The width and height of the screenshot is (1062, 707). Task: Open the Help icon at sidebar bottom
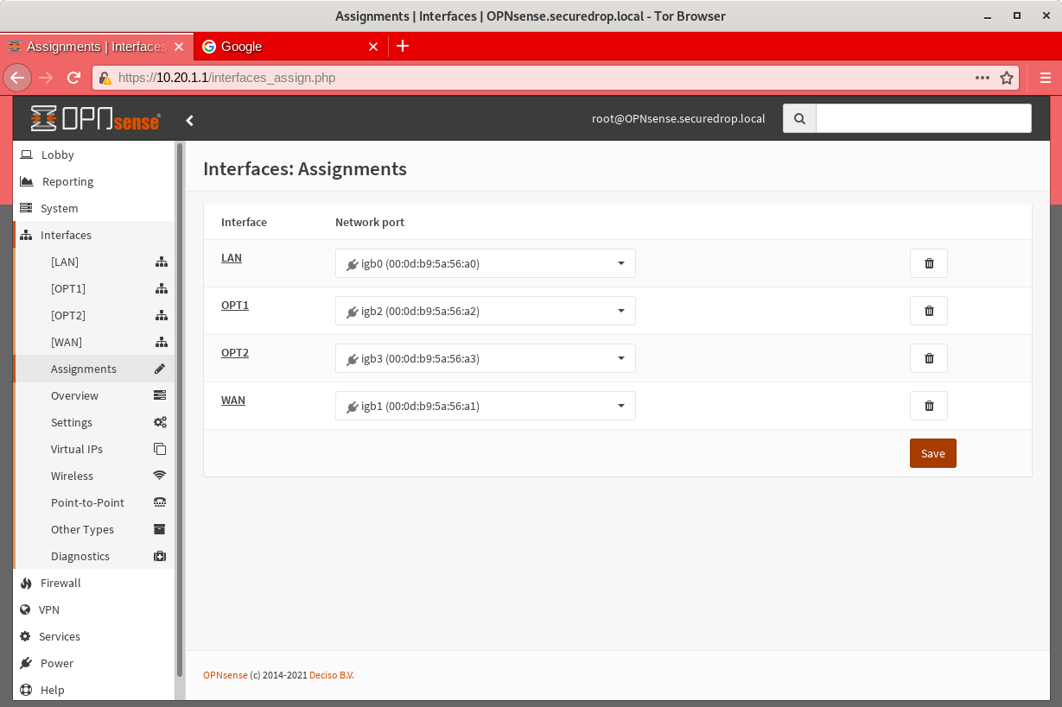(x=26, y=690)
